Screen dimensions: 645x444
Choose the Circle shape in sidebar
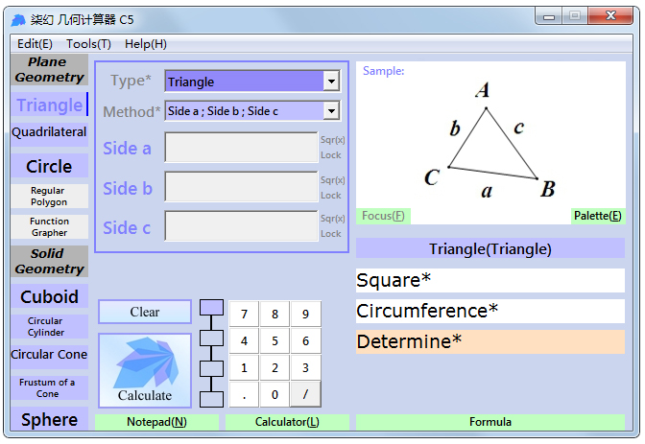pos(49,166)
